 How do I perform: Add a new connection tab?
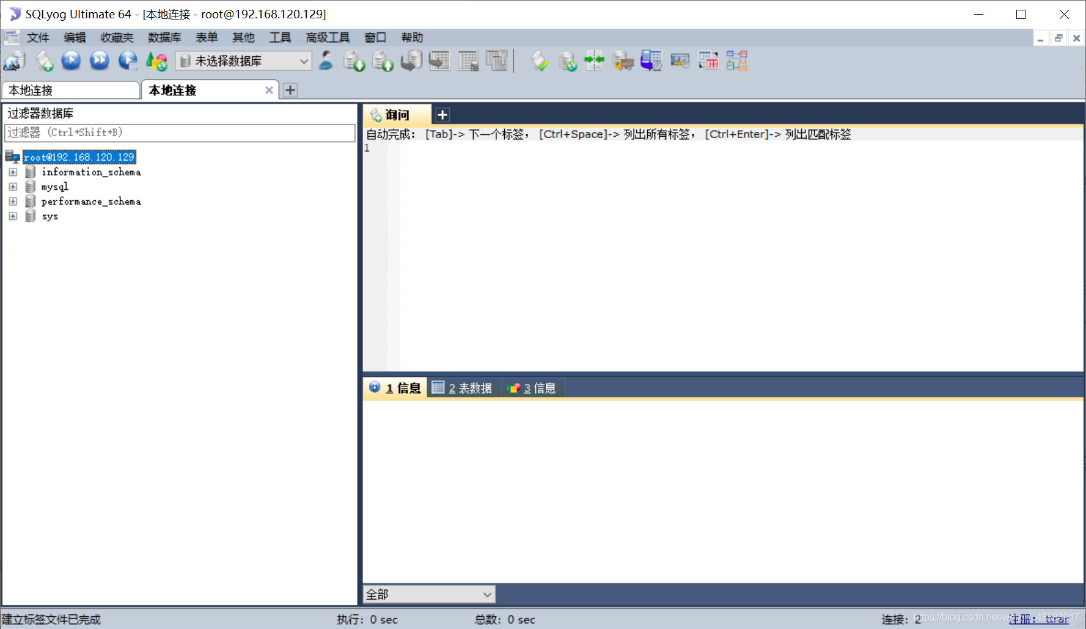290,90
